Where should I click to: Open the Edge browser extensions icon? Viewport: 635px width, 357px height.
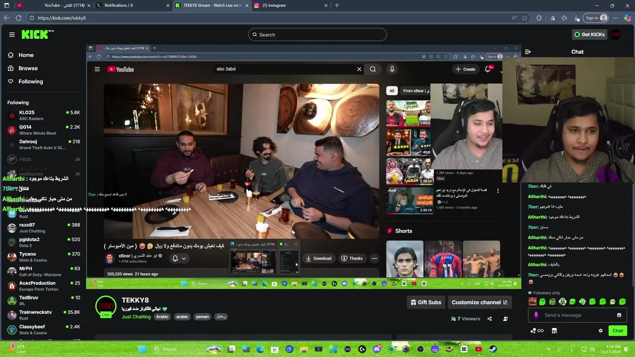[539, 18]
